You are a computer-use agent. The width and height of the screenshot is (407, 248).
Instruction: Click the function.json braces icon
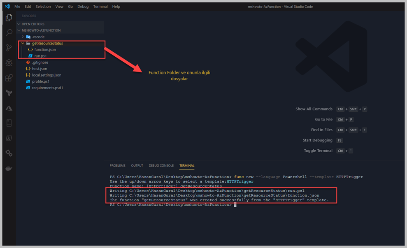(x=30, y=49)
